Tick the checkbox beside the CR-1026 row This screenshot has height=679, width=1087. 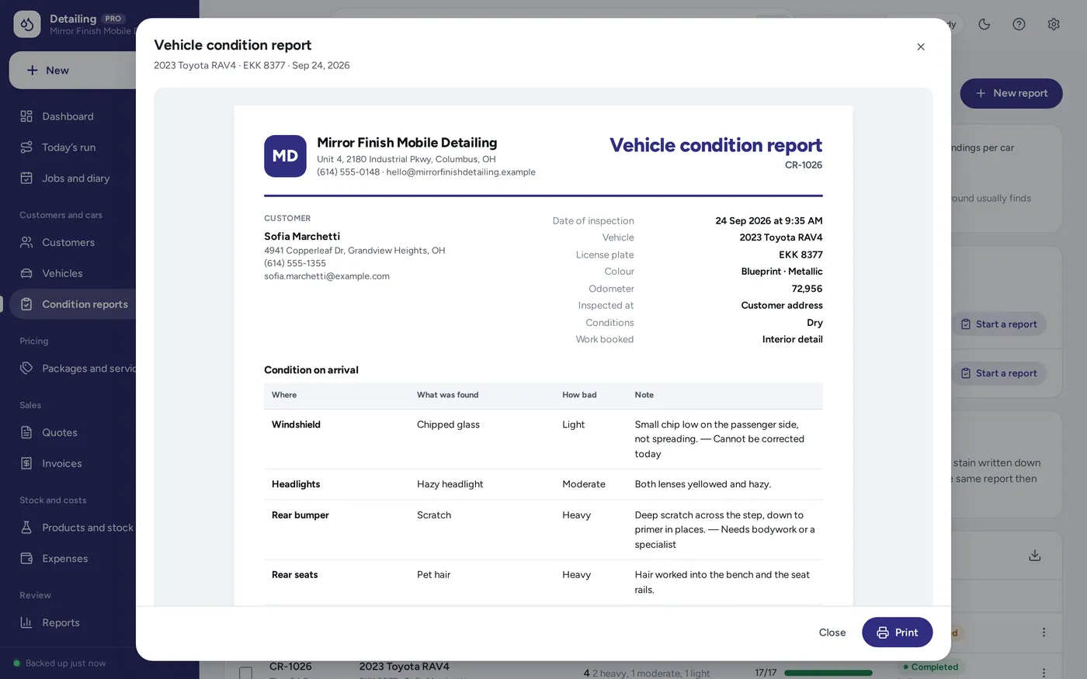pyautogui.click(x=245, y=674)
